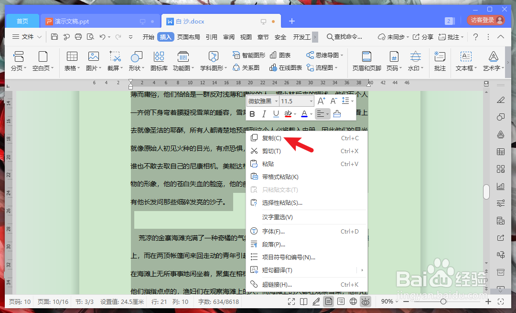Open 学科图形 subject graphics
Viewport: 516px width, 313px height.
pyautogui.click(x=214, y=61)
